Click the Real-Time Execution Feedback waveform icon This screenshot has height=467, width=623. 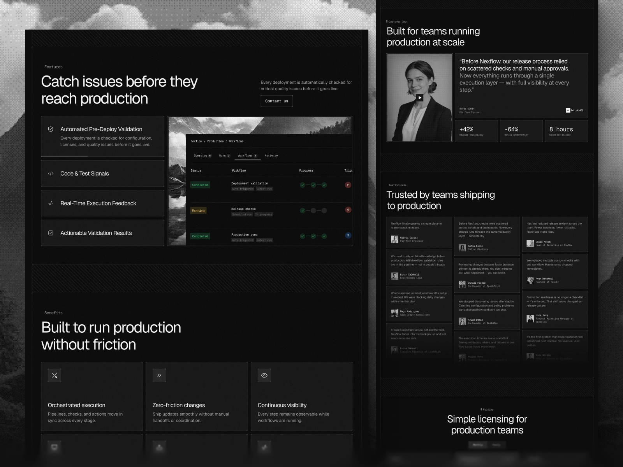51,203
